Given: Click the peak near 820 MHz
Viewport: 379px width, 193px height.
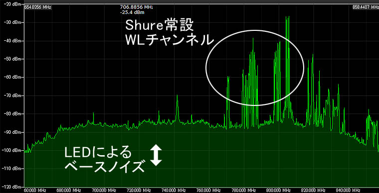Looking at the screenshot, I should 313,56.
